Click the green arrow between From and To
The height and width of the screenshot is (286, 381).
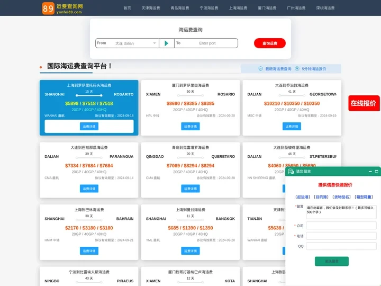pyautogui.click(x=167, y=43)
